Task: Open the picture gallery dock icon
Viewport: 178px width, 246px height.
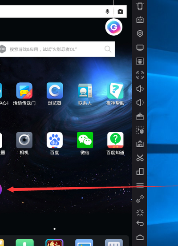Action: [x=84, y=242]
